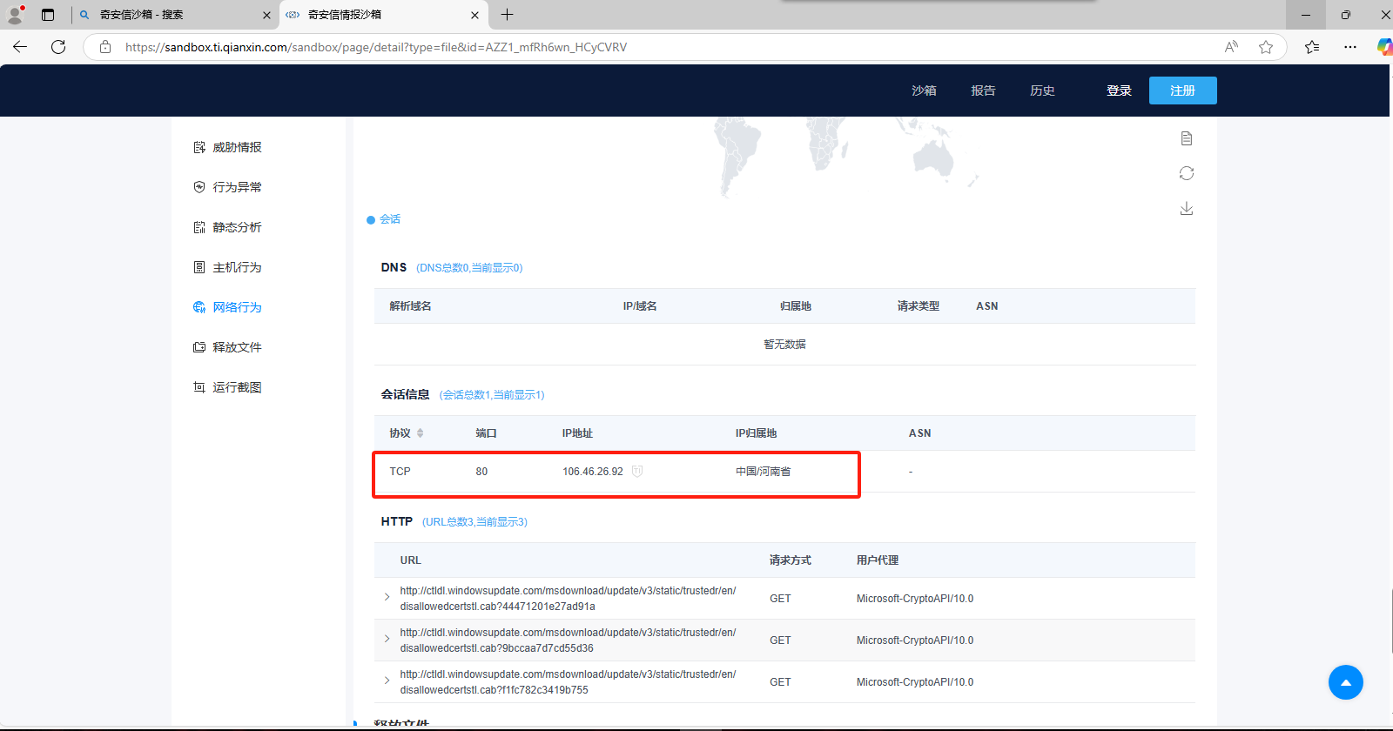Image resolution: width=1393 pixels, height=731 pixels.
Task: Add page to favorites with star icon
Action: tap(1266, 47)
